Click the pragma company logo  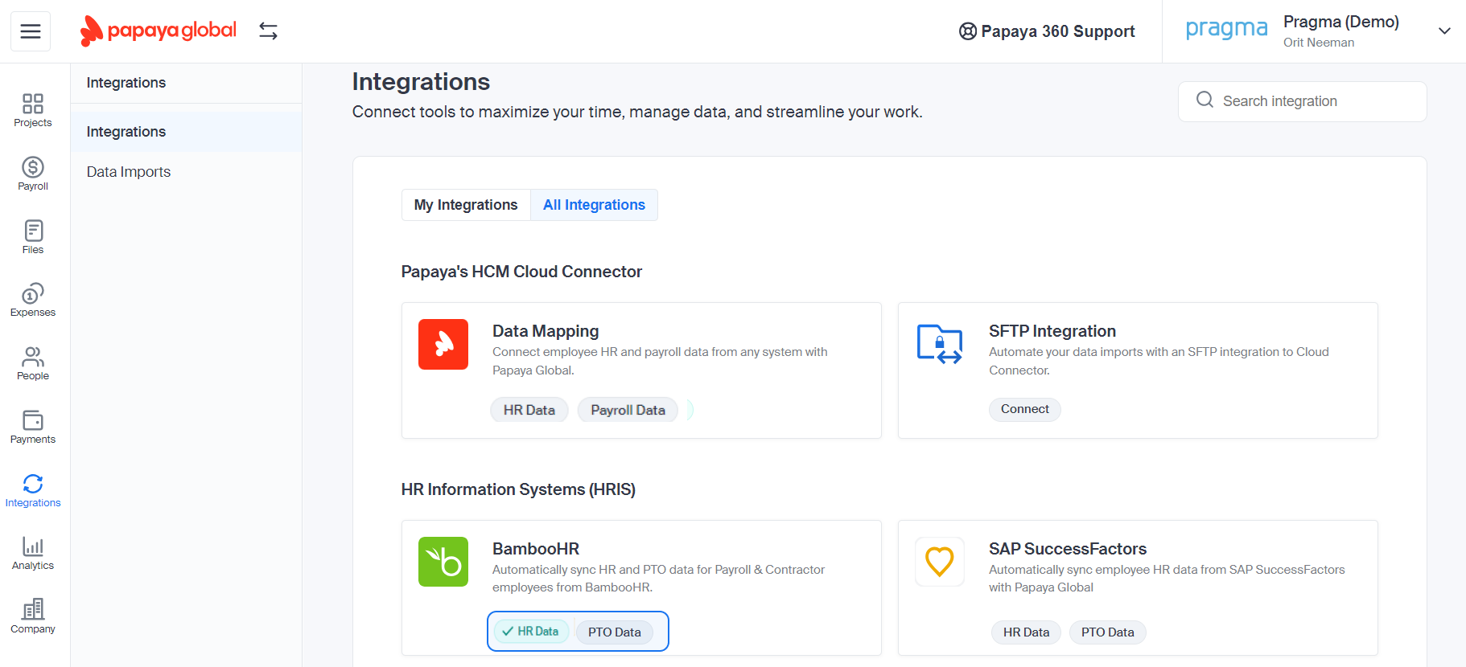tap(1226, 29)
